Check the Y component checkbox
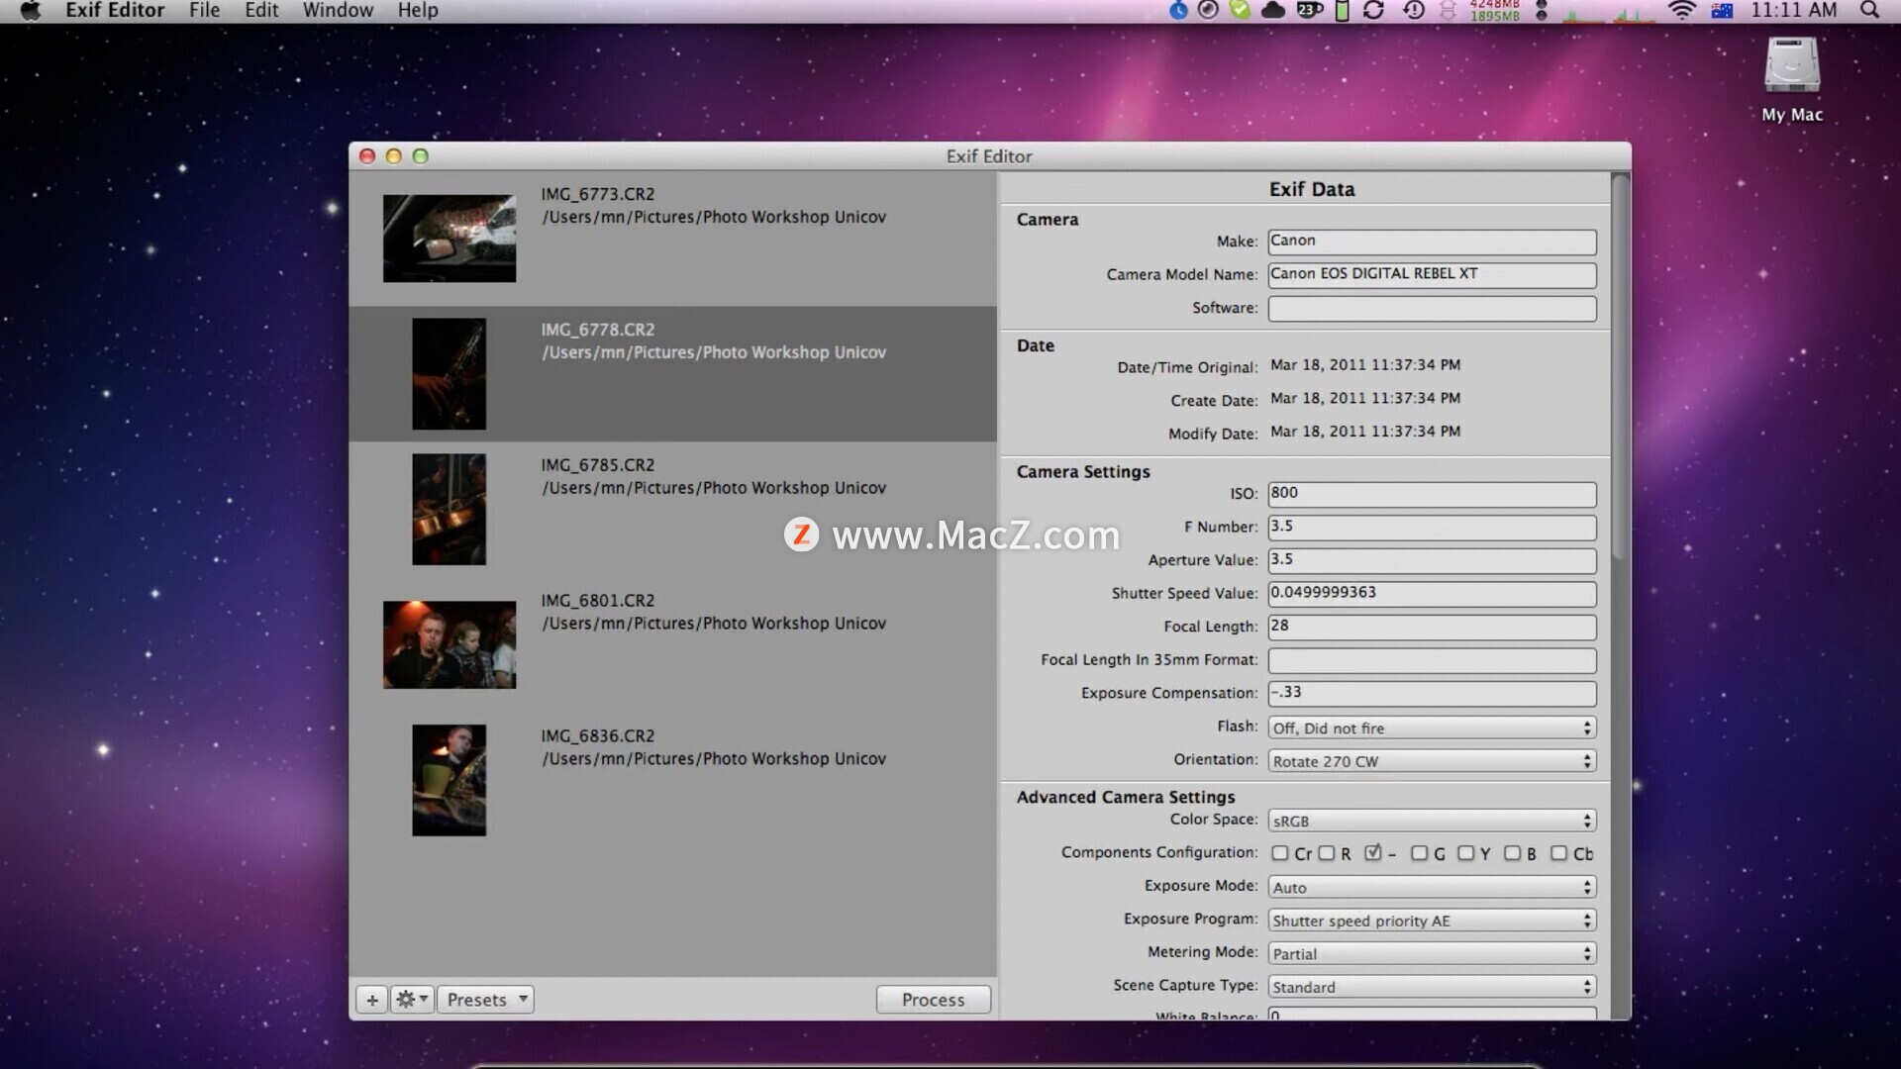Screen dimensions: 1901x1069 tap(1465, 853)
